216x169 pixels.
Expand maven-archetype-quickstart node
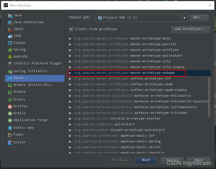[x=70, y=56]
